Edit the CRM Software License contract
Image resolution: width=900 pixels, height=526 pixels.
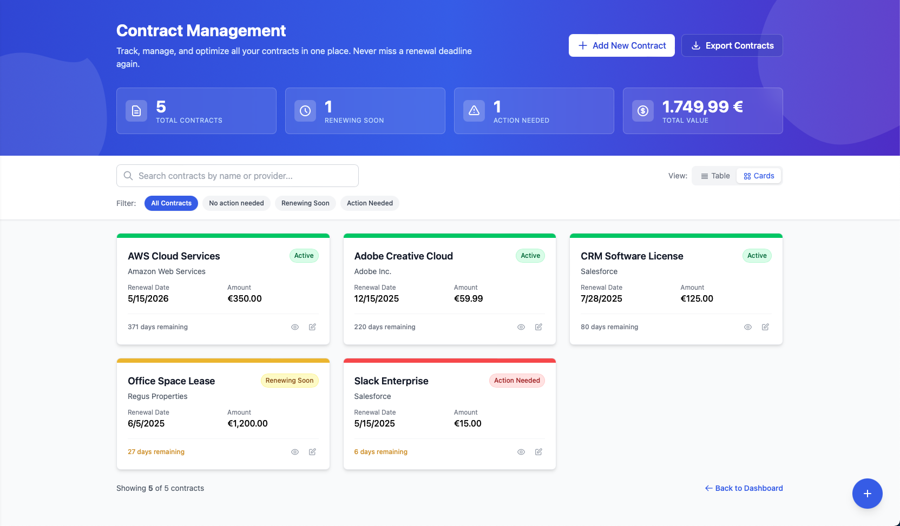click(x=765, y=327)
